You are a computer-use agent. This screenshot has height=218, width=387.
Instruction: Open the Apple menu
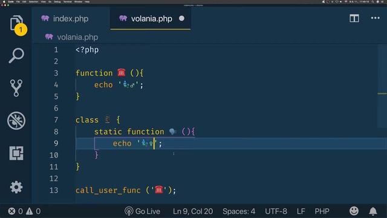tap(4, 1)
